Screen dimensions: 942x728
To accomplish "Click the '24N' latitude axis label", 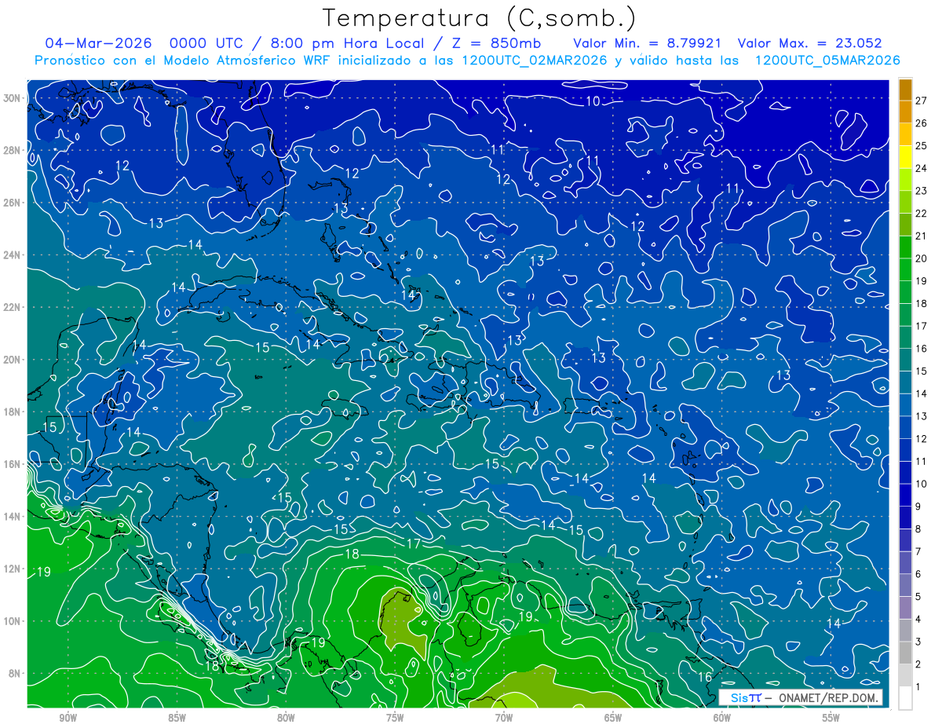I will (11, 254).
